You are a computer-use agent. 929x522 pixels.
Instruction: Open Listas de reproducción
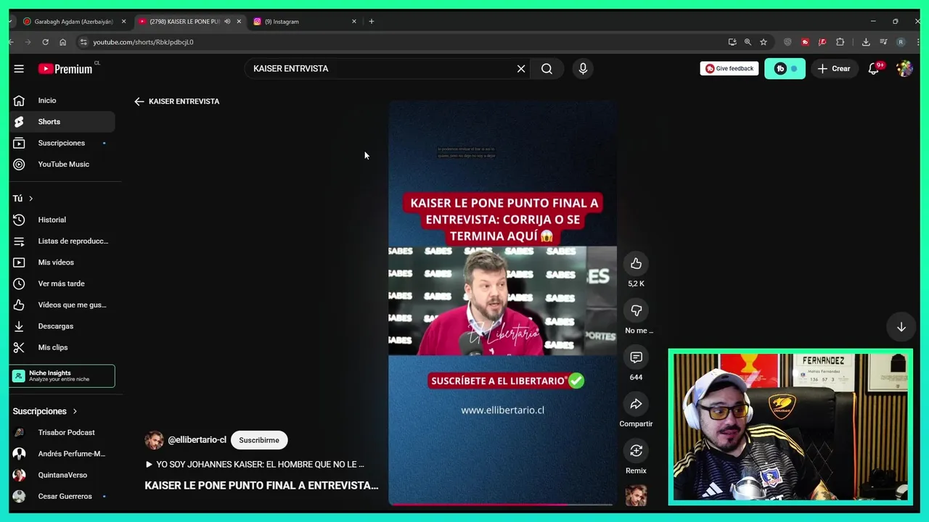pyautogui.click(x=62, y=241)
